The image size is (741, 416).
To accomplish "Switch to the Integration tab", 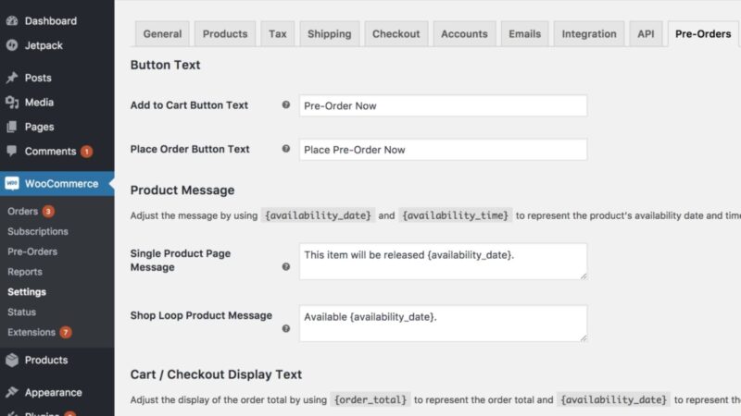I will pyautogui.click(x=589, y=34).
